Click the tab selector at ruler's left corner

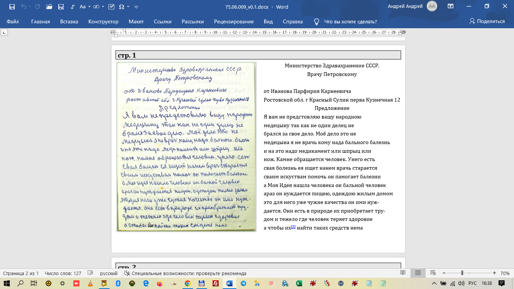click(4, 33)
